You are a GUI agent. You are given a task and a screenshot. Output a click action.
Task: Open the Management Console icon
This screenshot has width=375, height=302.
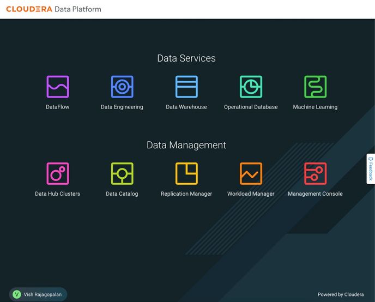coord(315,173)
